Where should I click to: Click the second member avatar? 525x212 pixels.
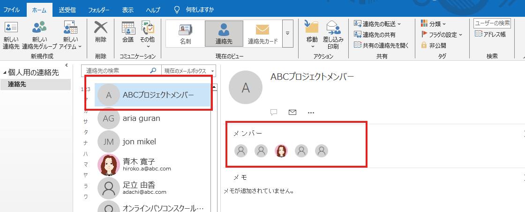click(x=261, y=151)
